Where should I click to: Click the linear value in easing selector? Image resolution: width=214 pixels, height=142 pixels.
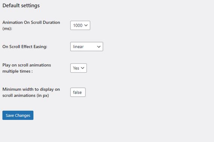(x=78, y=47)
